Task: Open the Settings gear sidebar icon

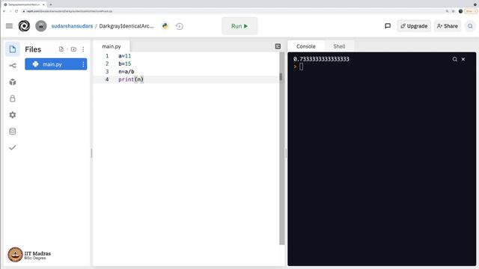Action: pyautogui.click(x=13, y=115)
